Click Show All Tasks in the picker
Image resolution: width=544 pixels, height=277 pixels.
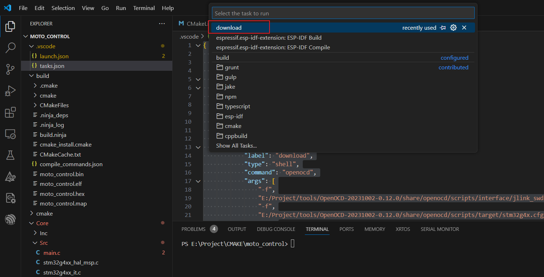pos(236,145)
